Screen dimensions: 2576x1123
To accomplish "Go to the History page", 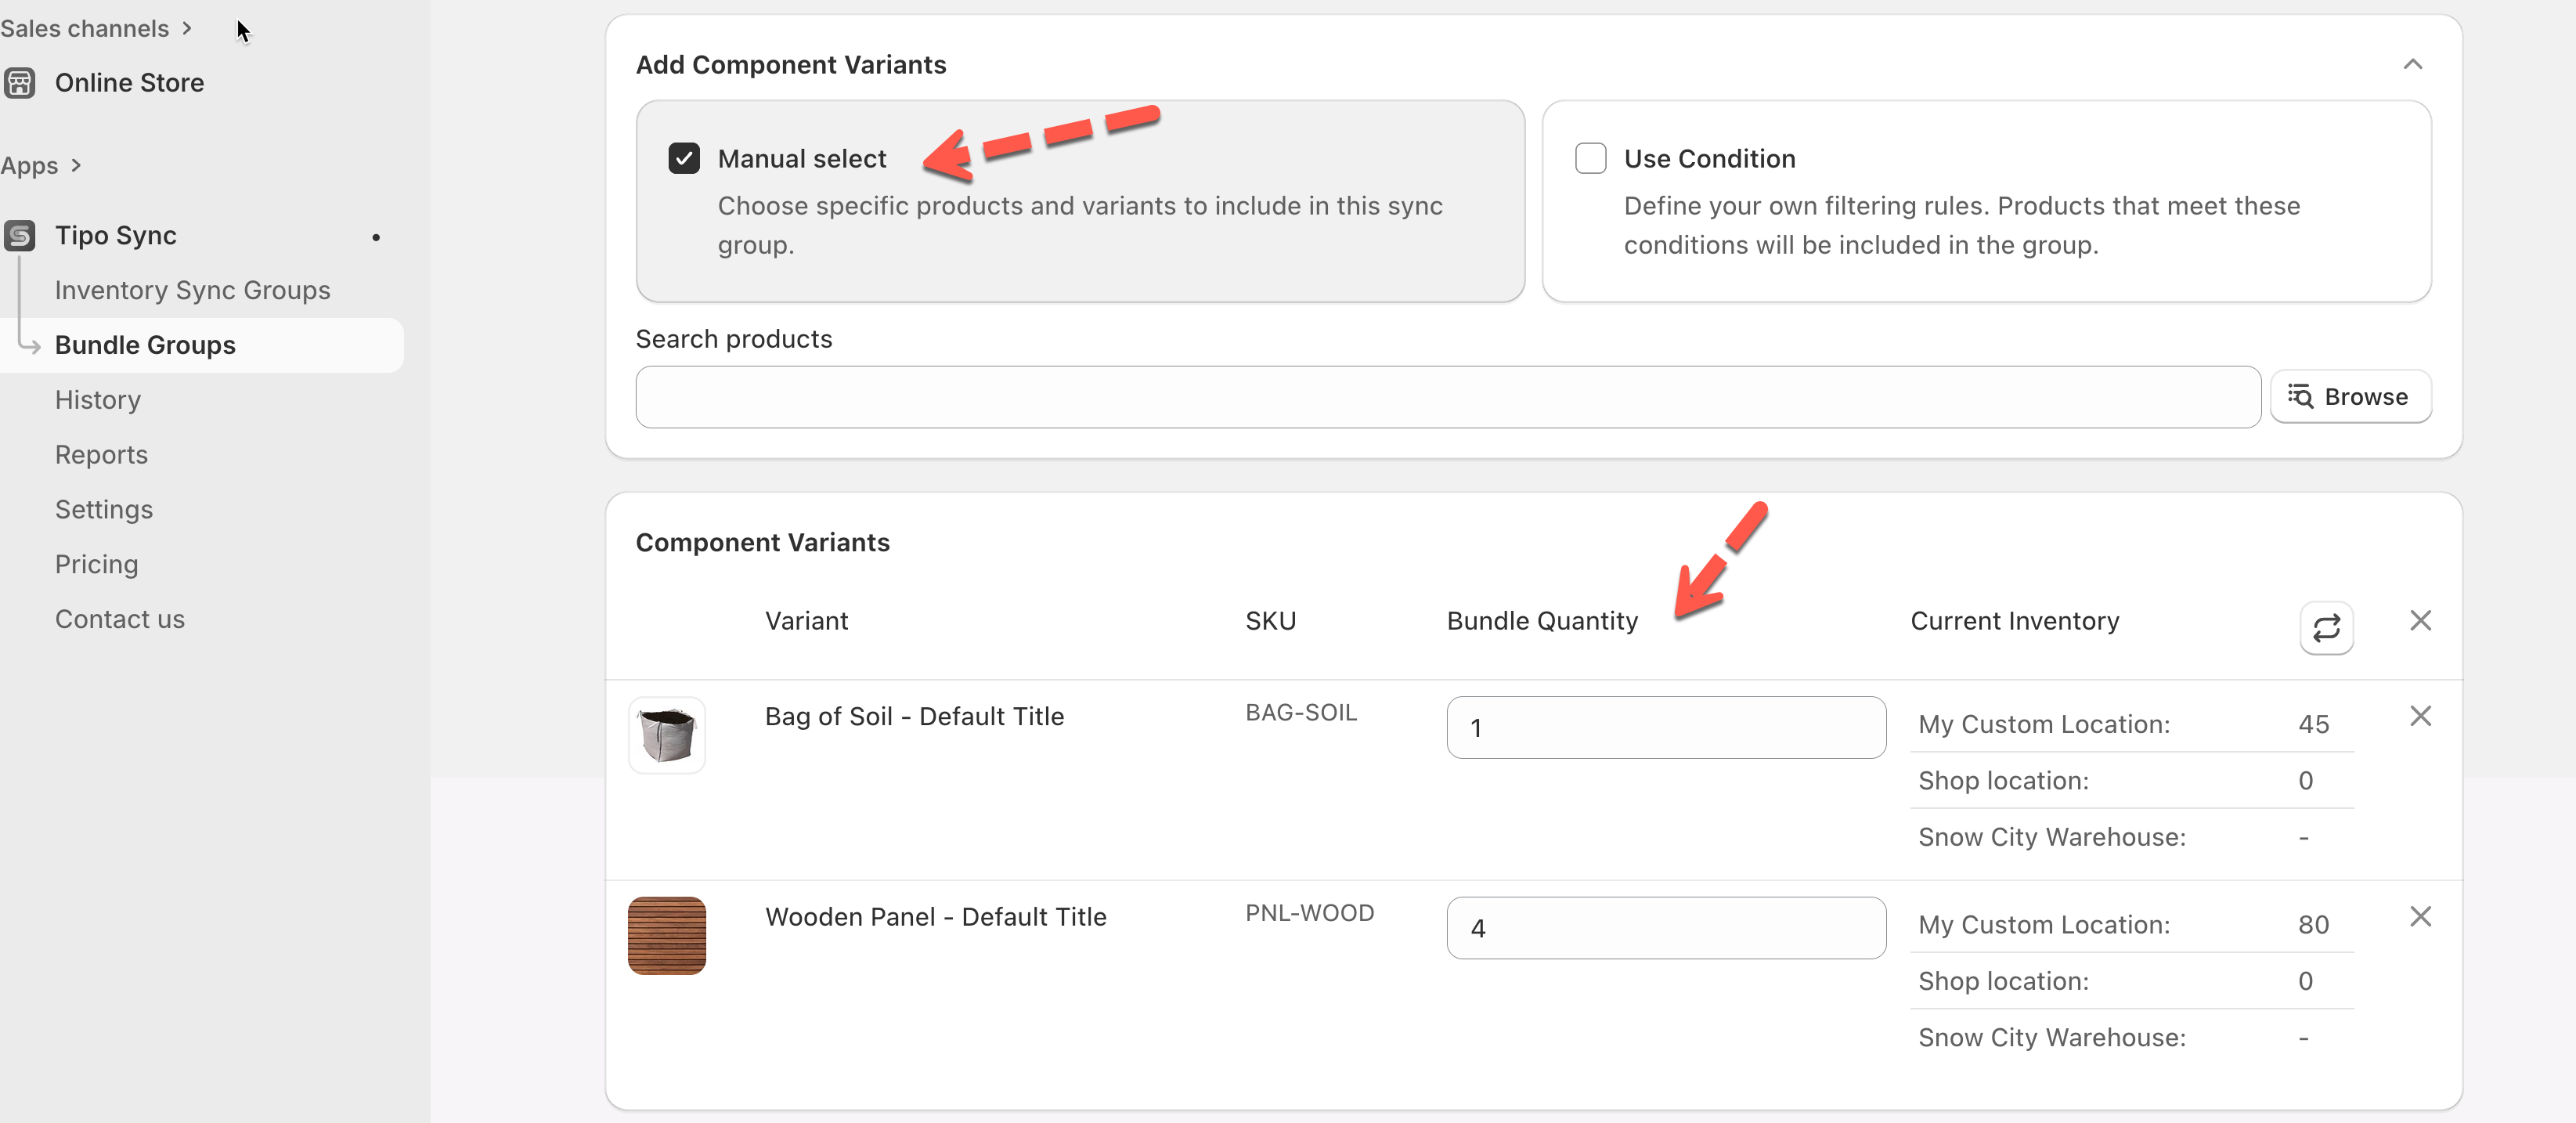I will point(98,400).
